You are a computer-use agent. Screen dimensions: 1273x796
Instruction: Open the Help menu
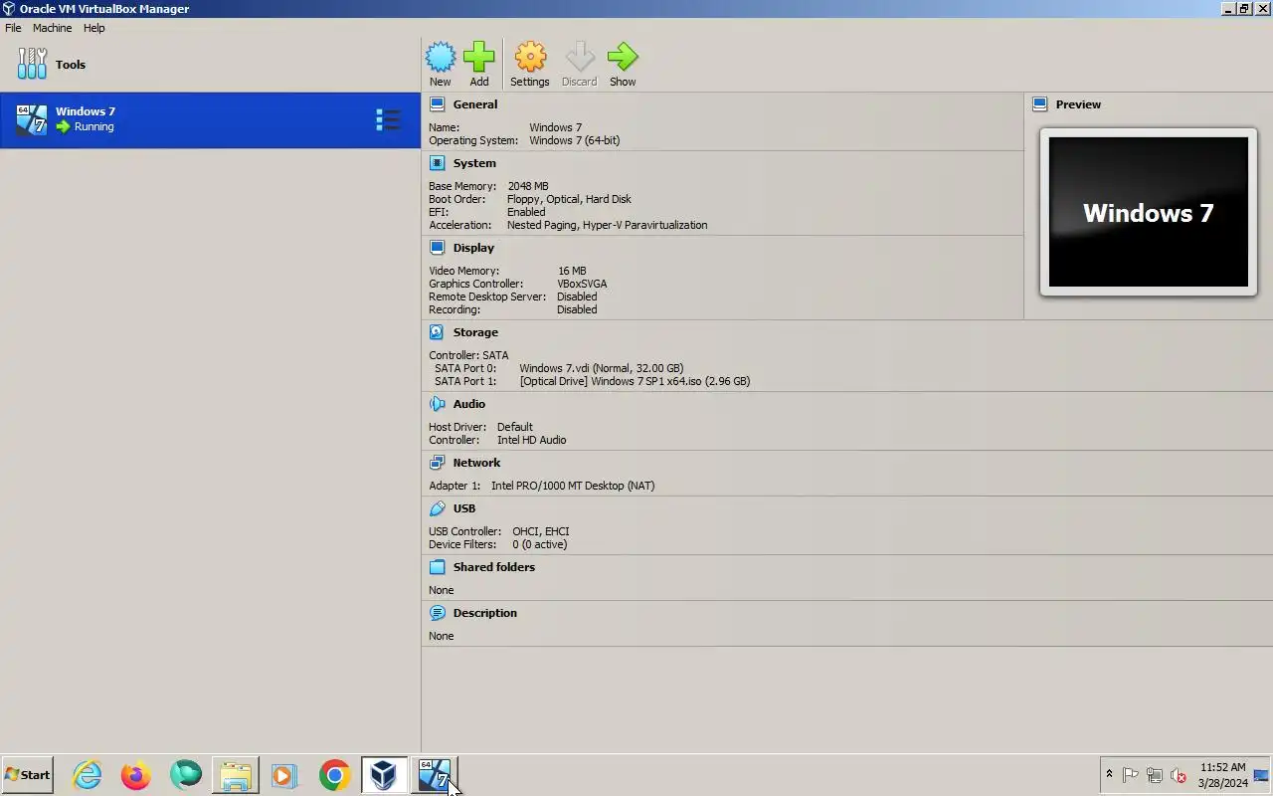point(94,28)
